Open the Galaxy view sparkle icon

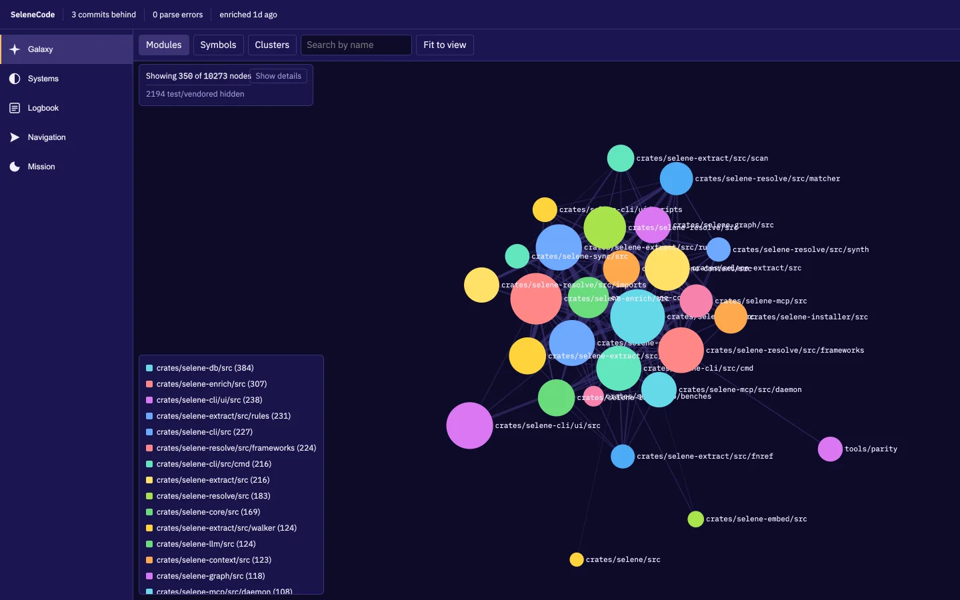[x=15, y=49]
